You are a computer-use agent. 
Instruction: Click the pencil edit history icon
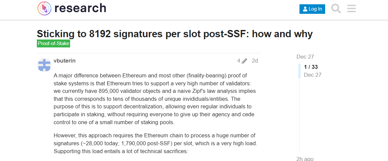click(x=244, y=61)
